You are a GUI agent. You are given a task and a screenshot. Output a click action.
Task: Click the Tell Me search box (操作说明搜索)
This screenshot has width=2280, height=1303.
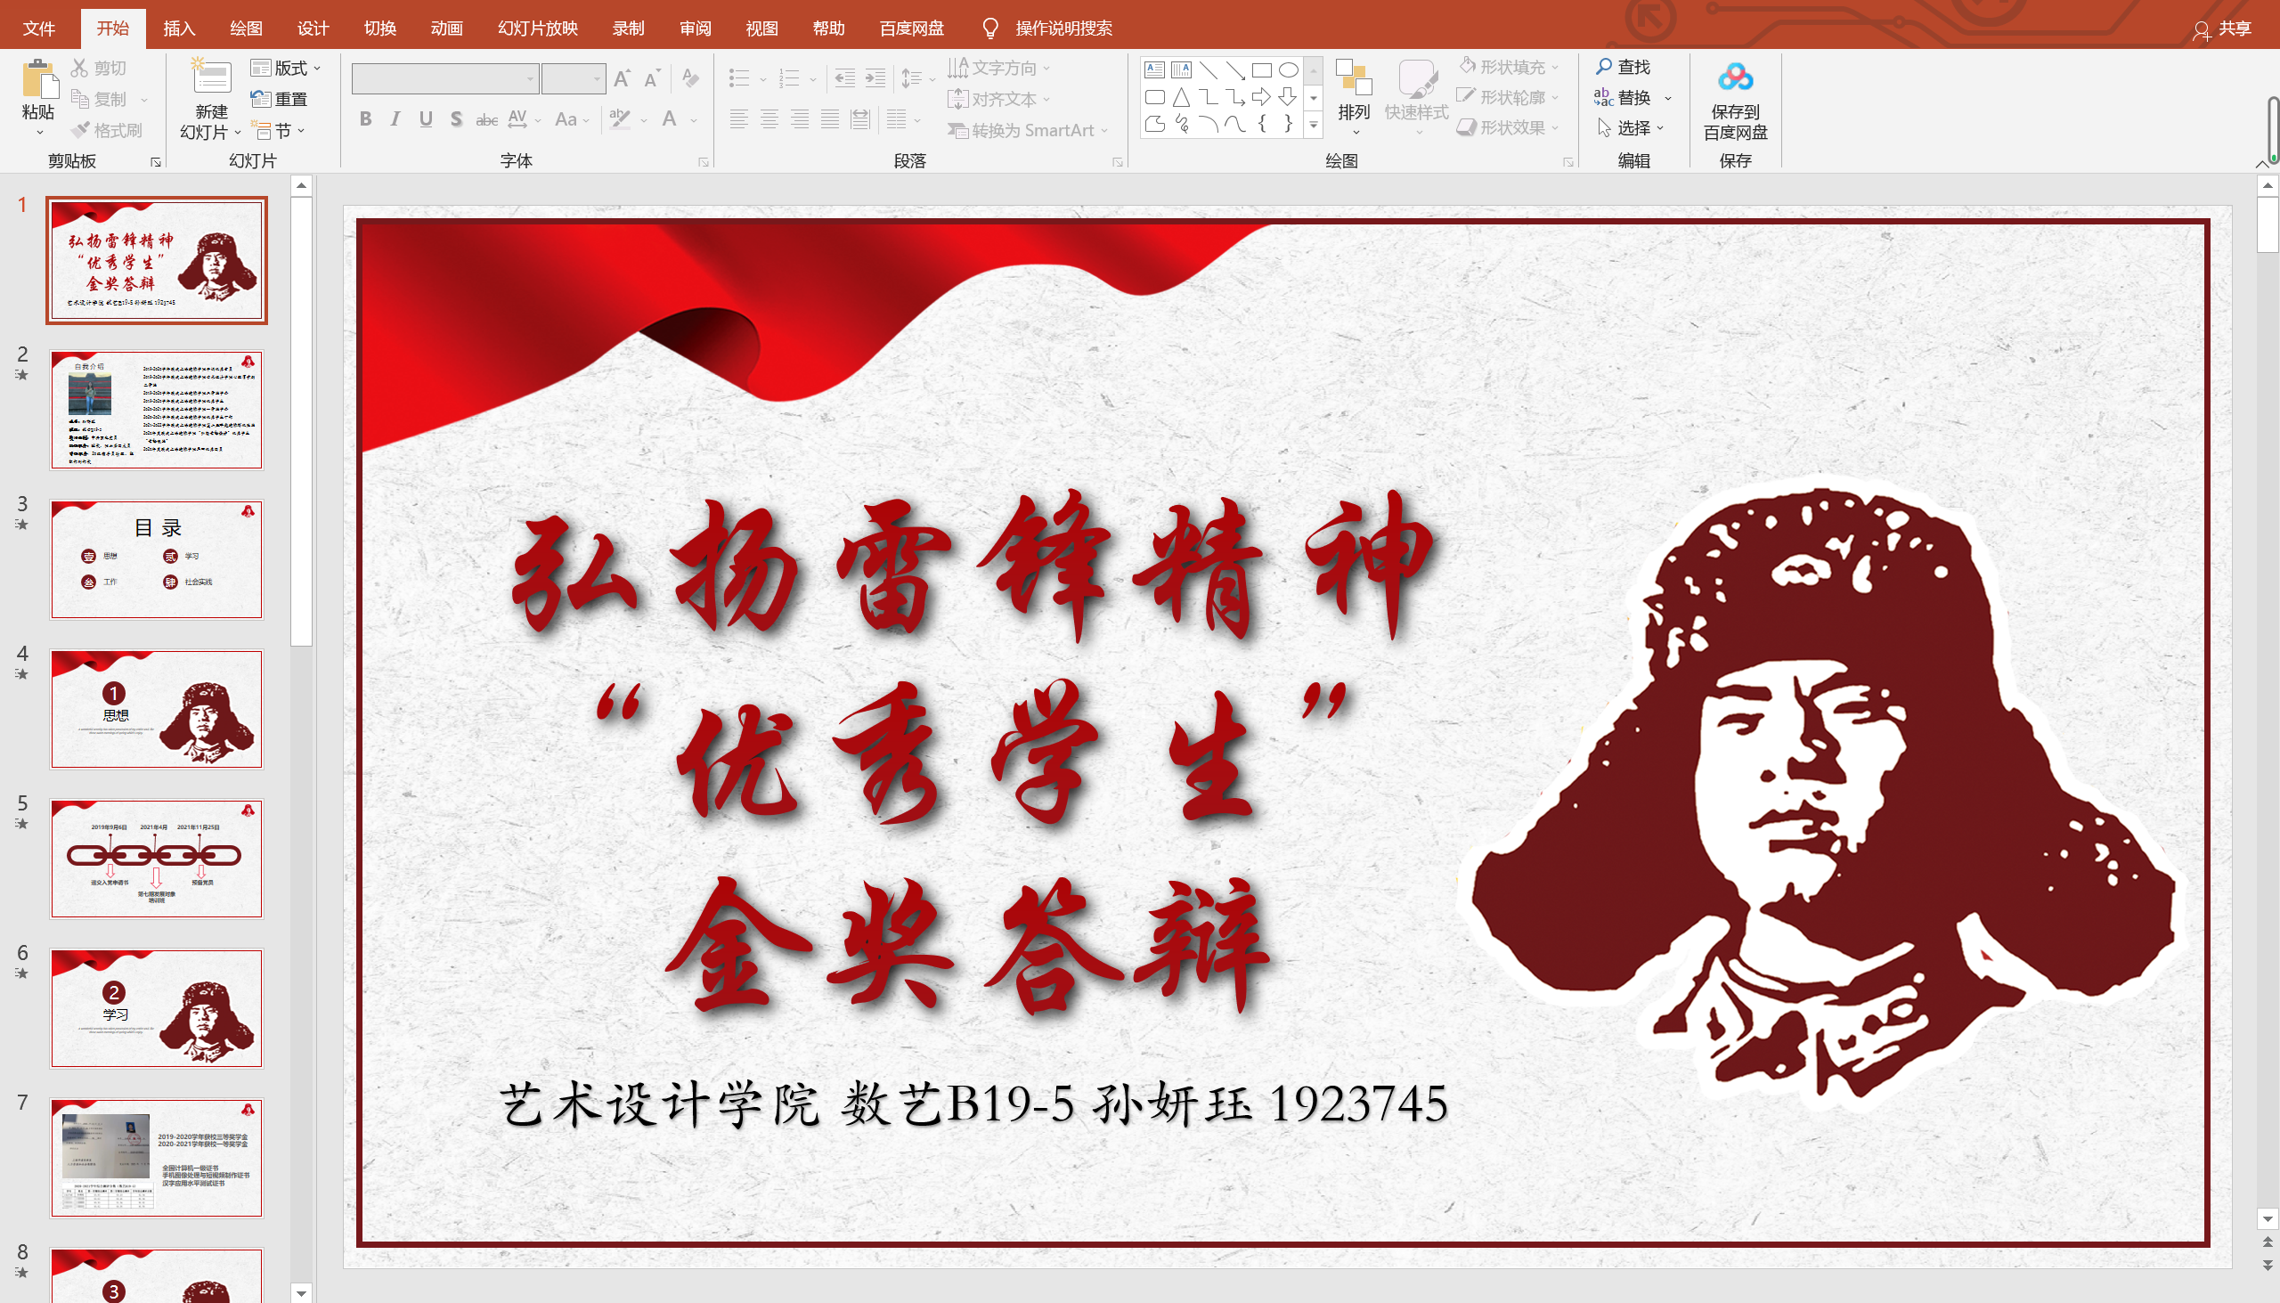pos(1048,29)
